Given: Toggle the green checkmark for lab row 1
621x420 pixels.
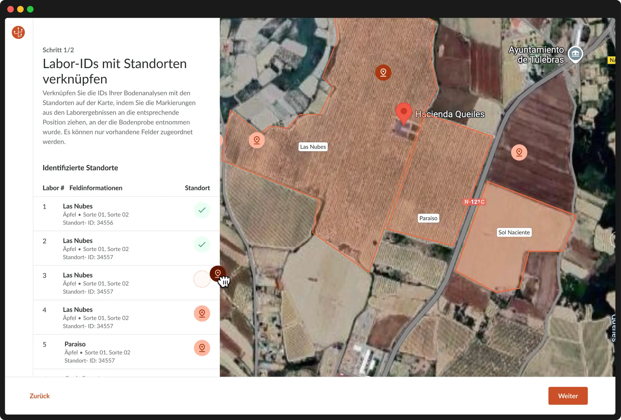Looking at the screenshot, I should 202,210.
